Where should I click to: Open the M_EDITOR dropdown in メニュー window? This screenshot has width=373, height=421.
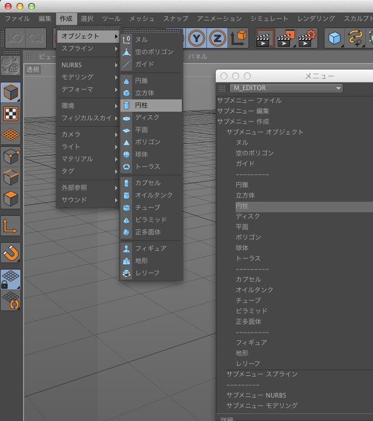click(286, 88)
